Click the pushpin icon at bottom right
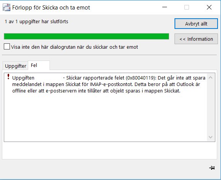Viewport: 221px width, 180px height. pyautogui.click(x=212, y=168)
